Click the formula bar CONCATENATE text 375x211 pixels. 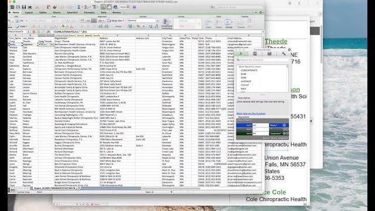pyautogui.click(x=70, y=32)
